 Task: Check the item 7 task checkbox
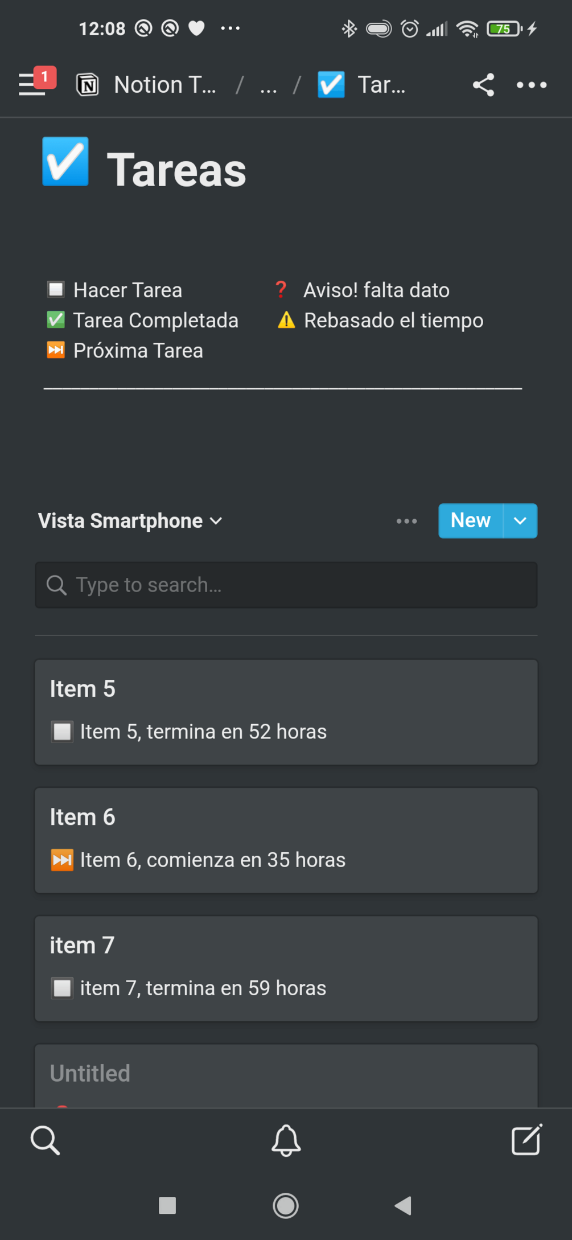point(62,988)
